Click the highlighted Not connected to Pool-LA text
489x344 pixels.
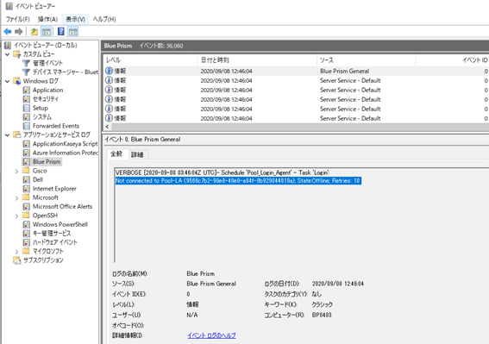[238, 181]
